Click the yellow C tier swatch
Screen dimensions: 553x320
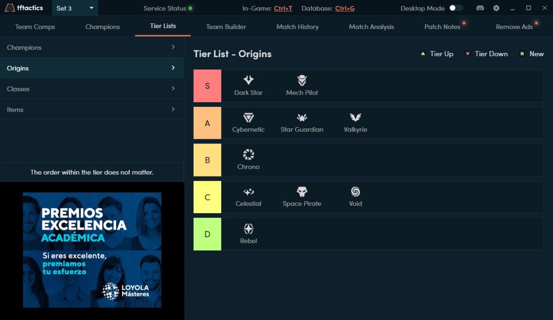(x=207, y=197)
